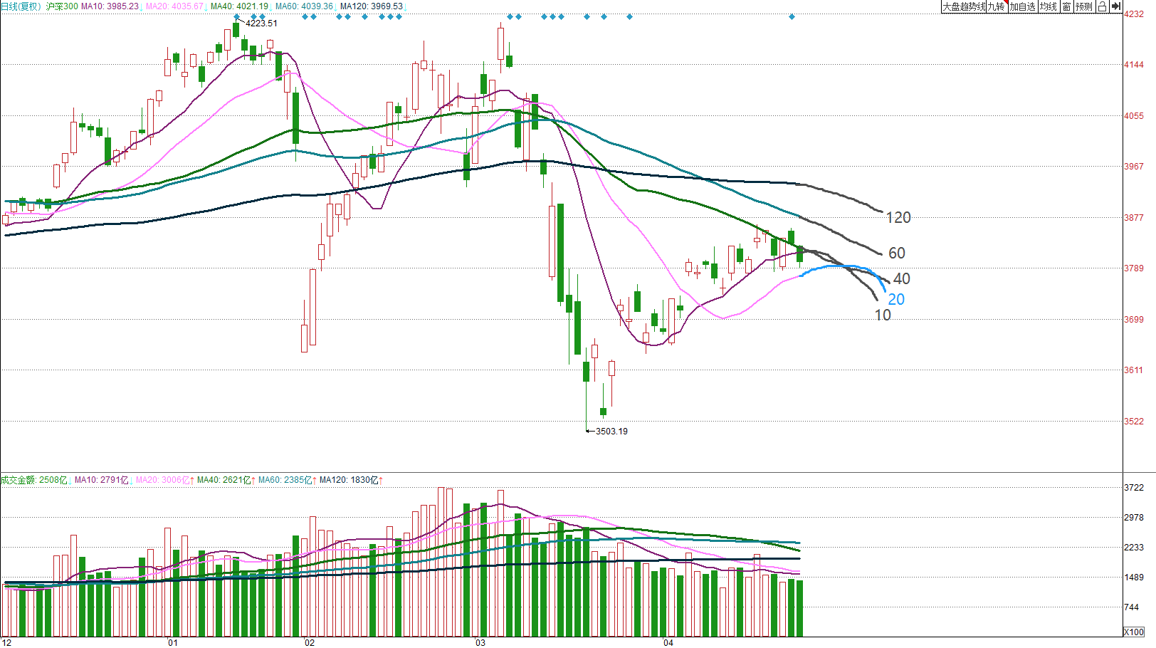Click the MA60: 4039.36 price indicator
Image resolution: width=1156 pixels, height=648 pixels.
[x=305, y=6]
